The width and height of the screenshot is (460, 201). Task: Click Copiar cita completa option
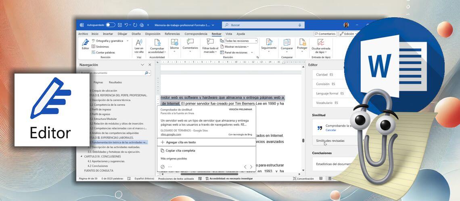(180, 150)
